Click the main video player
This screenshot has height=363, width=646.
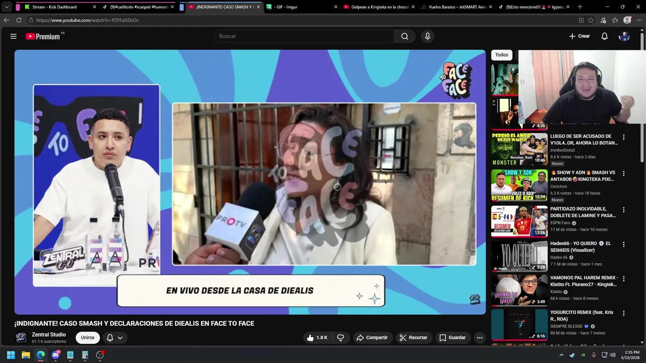[250, 182]
